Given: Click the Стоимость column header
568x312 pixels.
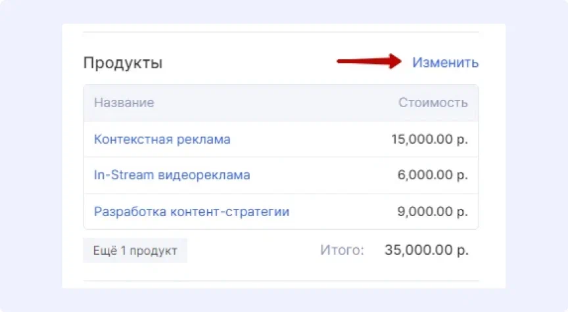Looking at the screenshot, I should click(x=433, y=102).
